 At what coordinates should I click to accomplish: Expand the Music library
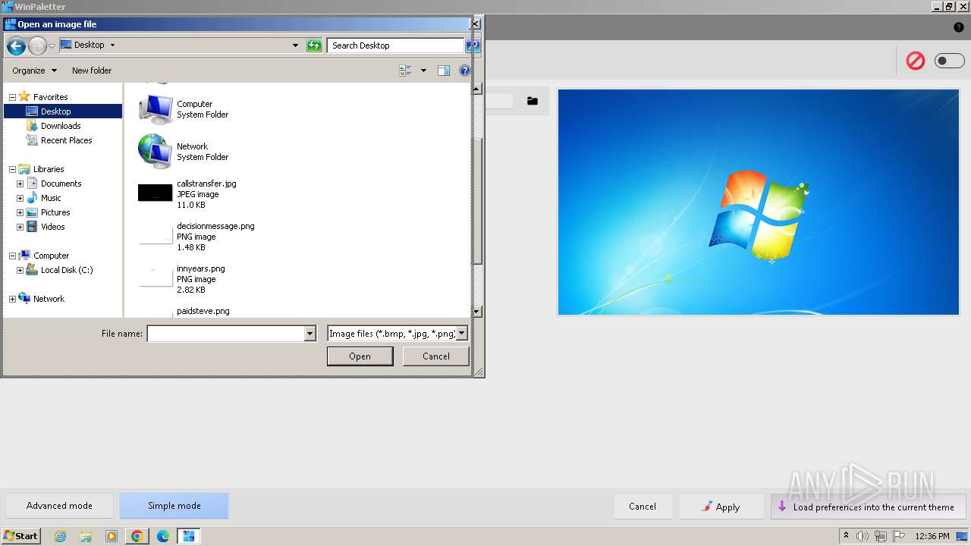coord(20,198)
